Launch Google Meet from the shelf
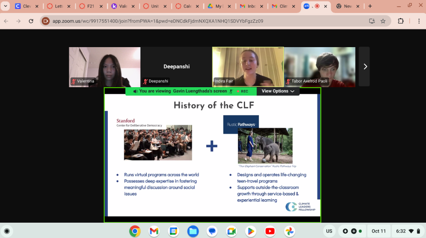Screen dimensions: 426x238 click(231, 231)
